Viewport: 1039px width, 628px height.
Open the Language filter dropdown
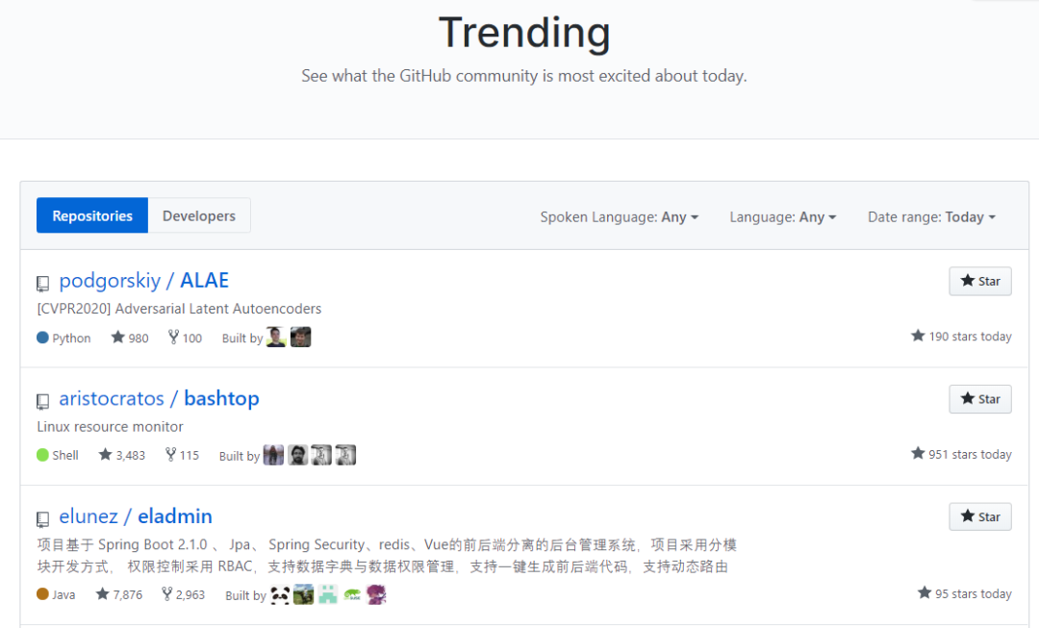[782, 216]
